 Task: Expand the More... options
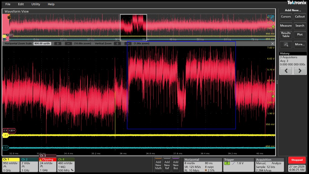300,44
